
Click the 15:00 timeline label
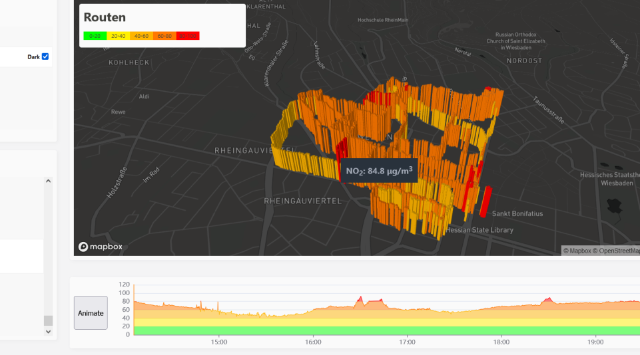[219, 342]
